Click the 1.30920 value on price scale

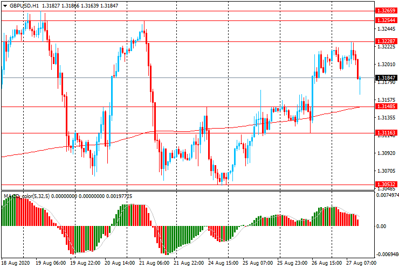click(387, 153)
